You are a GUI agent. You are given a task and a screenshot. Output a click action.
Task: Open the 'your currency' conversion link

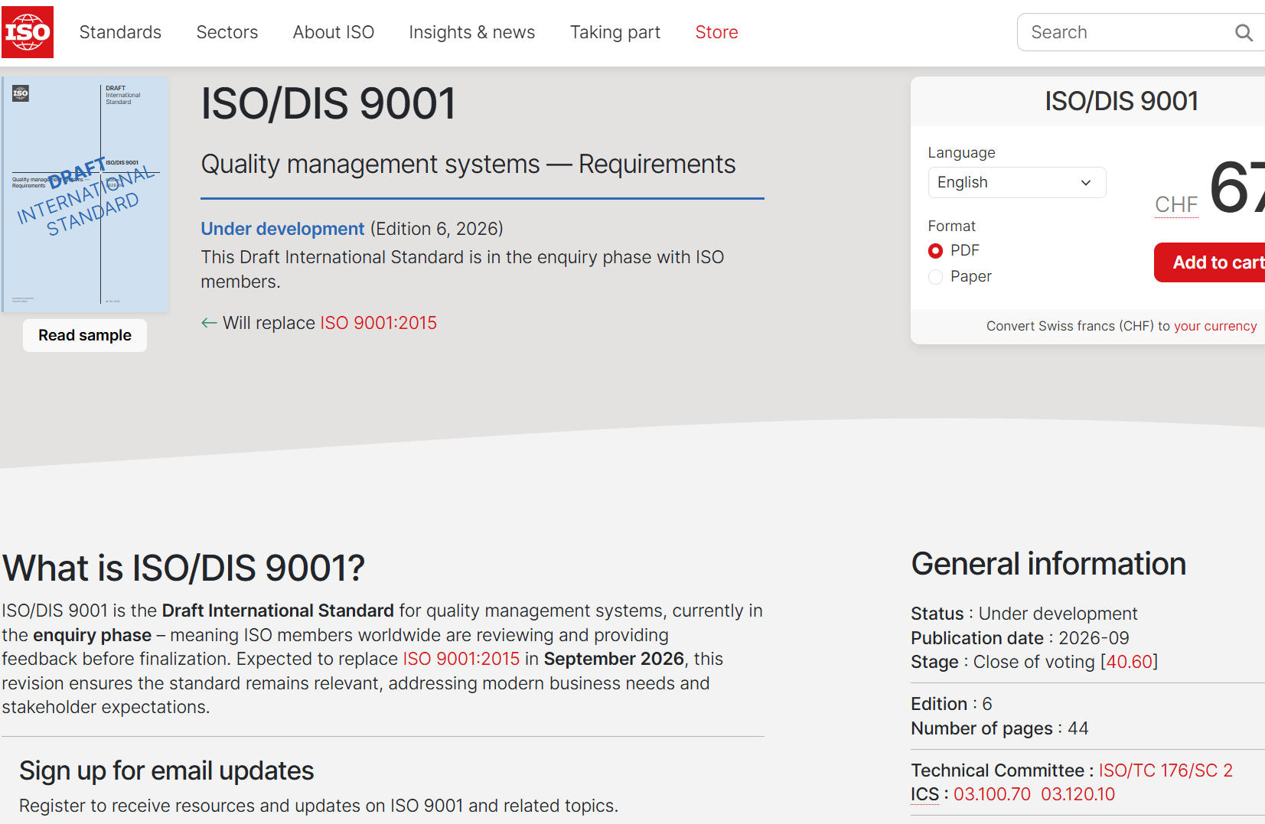[x=1215, y=326]
